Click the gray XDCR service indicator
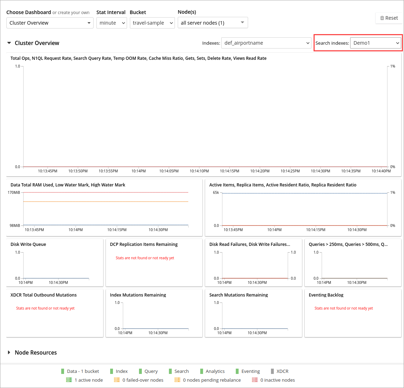Screen dimensions: 404x388 [x=272, y=371]
